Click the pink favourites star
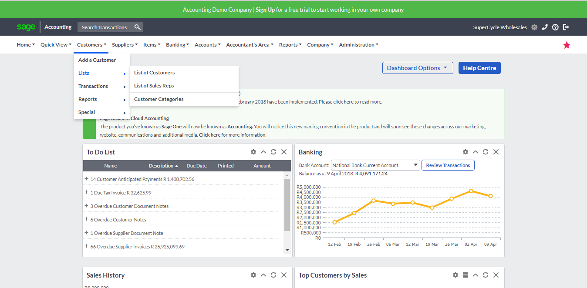This screenshot has width=587, height=288. point(567,45)
